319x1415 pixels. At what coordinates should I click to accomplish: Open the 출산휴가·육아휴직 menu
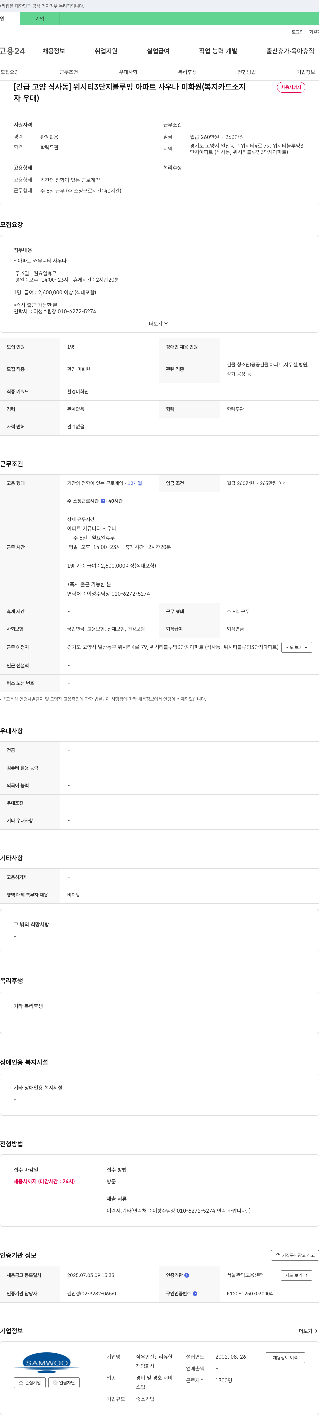click(290, 51)
